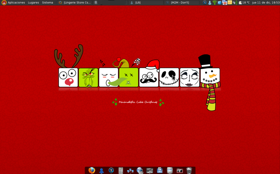This screenshot has width=280, height=174.
Task: Switch to the M2M - Don't music window
Action: 182,2
